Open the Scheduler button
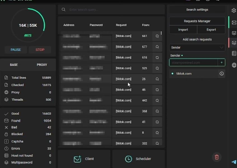The image size is (237, 168). click(x=138, y=159)
